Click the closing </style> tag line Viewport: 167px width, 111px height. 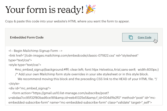point(14,84)
